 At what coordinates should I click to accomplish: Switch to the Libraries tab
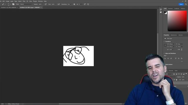pos(181,35)
